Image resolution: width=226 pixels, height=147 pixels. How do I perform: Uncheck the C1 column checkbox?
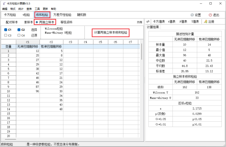[x=6, y=30]
